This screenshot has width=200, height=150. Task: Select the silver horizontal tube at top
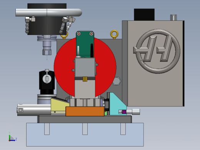(x=48, y=13)
